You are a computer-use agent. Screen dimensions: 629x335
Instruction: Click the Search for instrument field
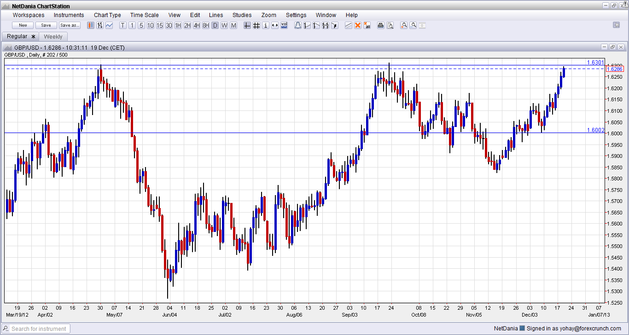click(x=39, y=329)
